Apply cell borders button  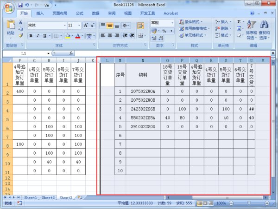(x=56, y=36)
